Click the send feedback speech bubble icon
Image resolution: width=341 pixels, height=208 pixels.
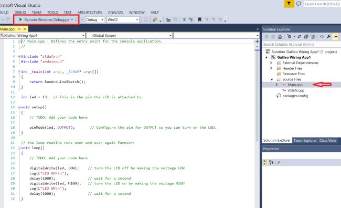299,4
